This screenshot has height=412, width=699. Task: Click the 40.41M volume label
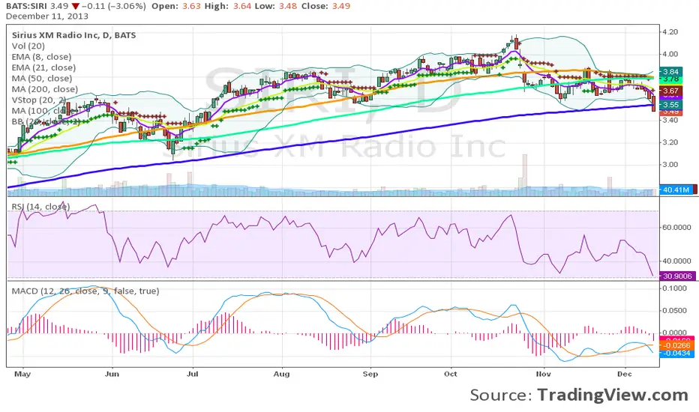[x=676, y=190]
